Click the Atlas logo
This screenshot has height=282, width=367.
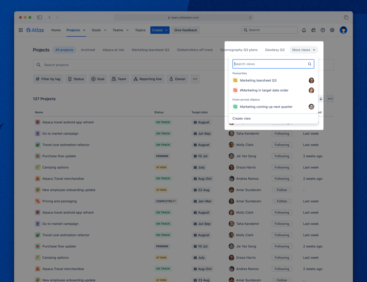(x=35, y=30)
